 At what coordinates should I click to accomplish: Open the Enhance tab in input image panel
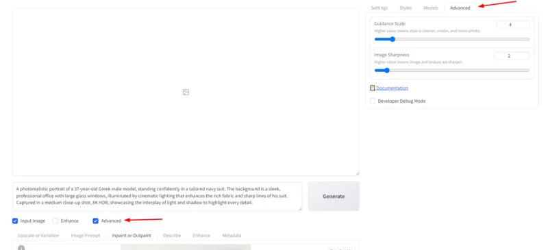[x=201, y=236]
